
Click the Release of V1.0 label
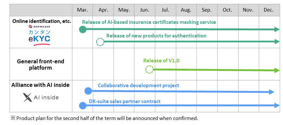pos(161,60)
